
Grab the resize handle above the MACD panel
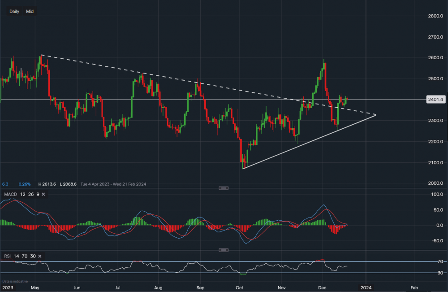coord(223,188)
